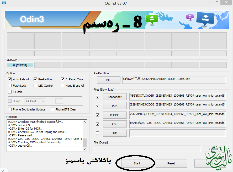The image size is (233, 172).
Task: Enable Phone EFS Clear checkbox
Action: click(x=52, y=109)
